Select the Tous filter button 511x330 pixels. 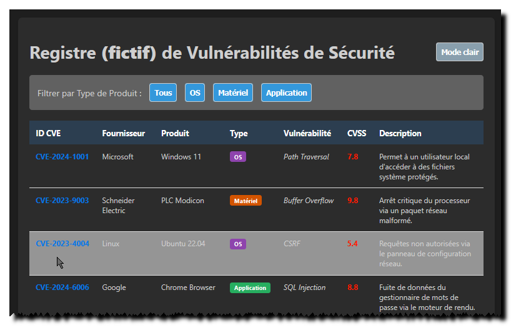(x=163, y=92)
